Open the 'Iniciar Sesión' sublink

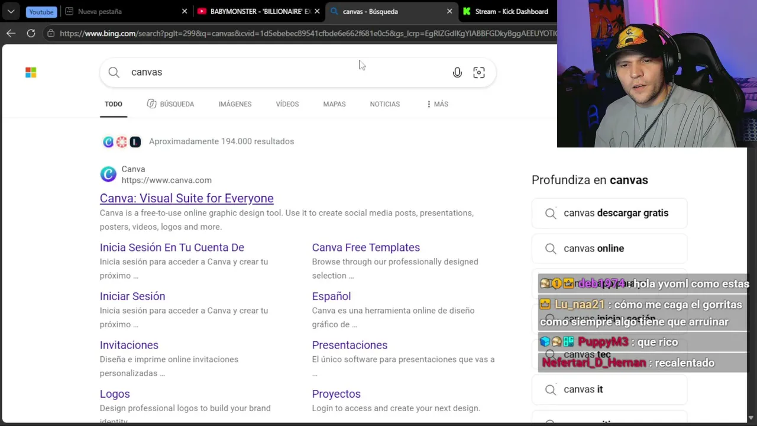pyautogui.click(x=132, y=296)
